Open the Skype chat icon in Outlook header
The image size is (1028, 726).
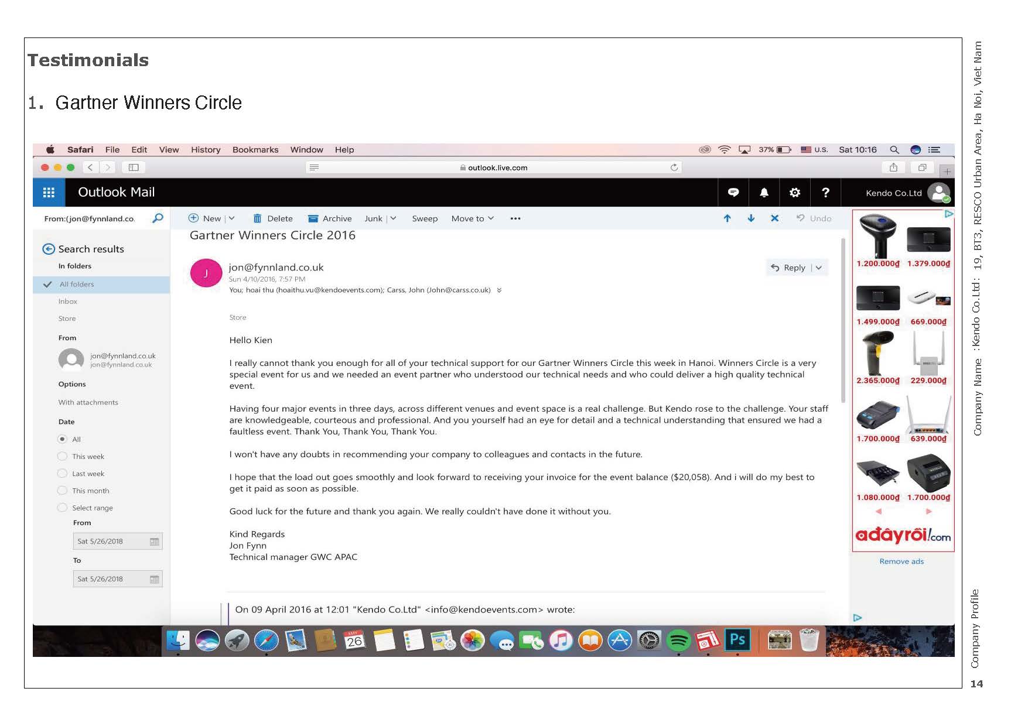click(733, 193)
